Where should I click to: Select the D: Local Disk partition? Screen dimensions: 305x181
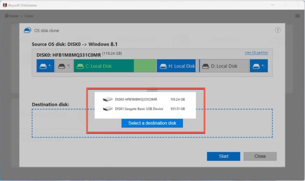point(224,66)
